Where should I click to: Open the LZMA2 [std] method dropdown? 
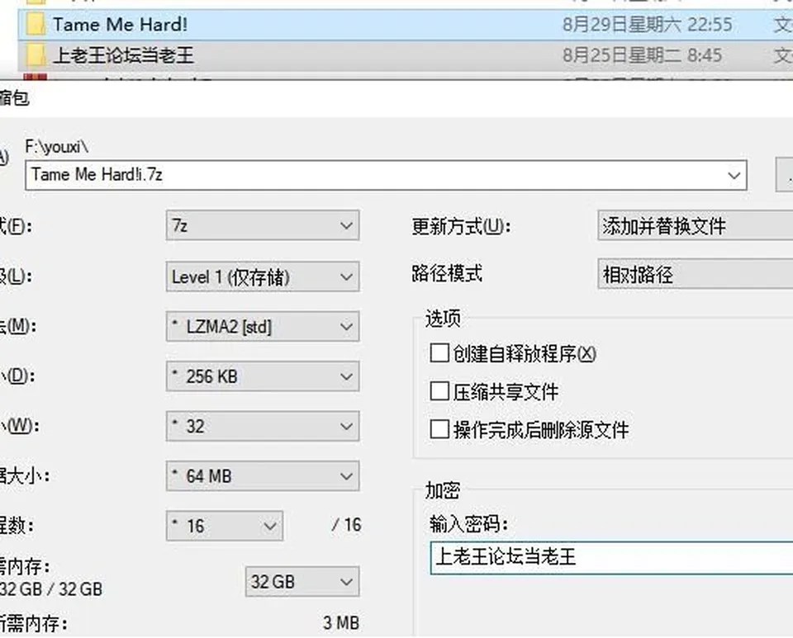(263, 326)
